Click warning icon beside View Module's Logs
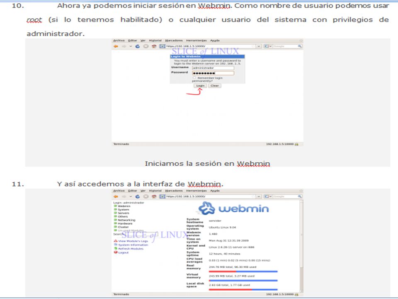The height and width of the screenshot is (299, 398). [x=116, y=241]
